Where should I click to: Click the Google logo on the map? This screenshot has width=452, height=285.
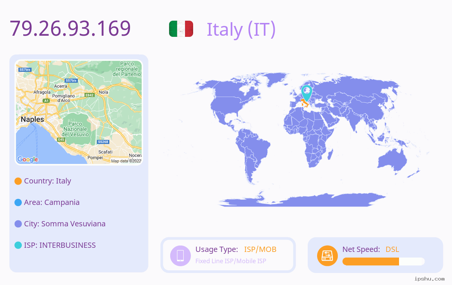(28, 159)
